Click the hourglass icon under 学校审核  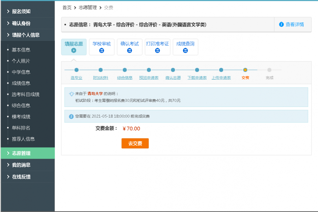click(x=102, y=50)
